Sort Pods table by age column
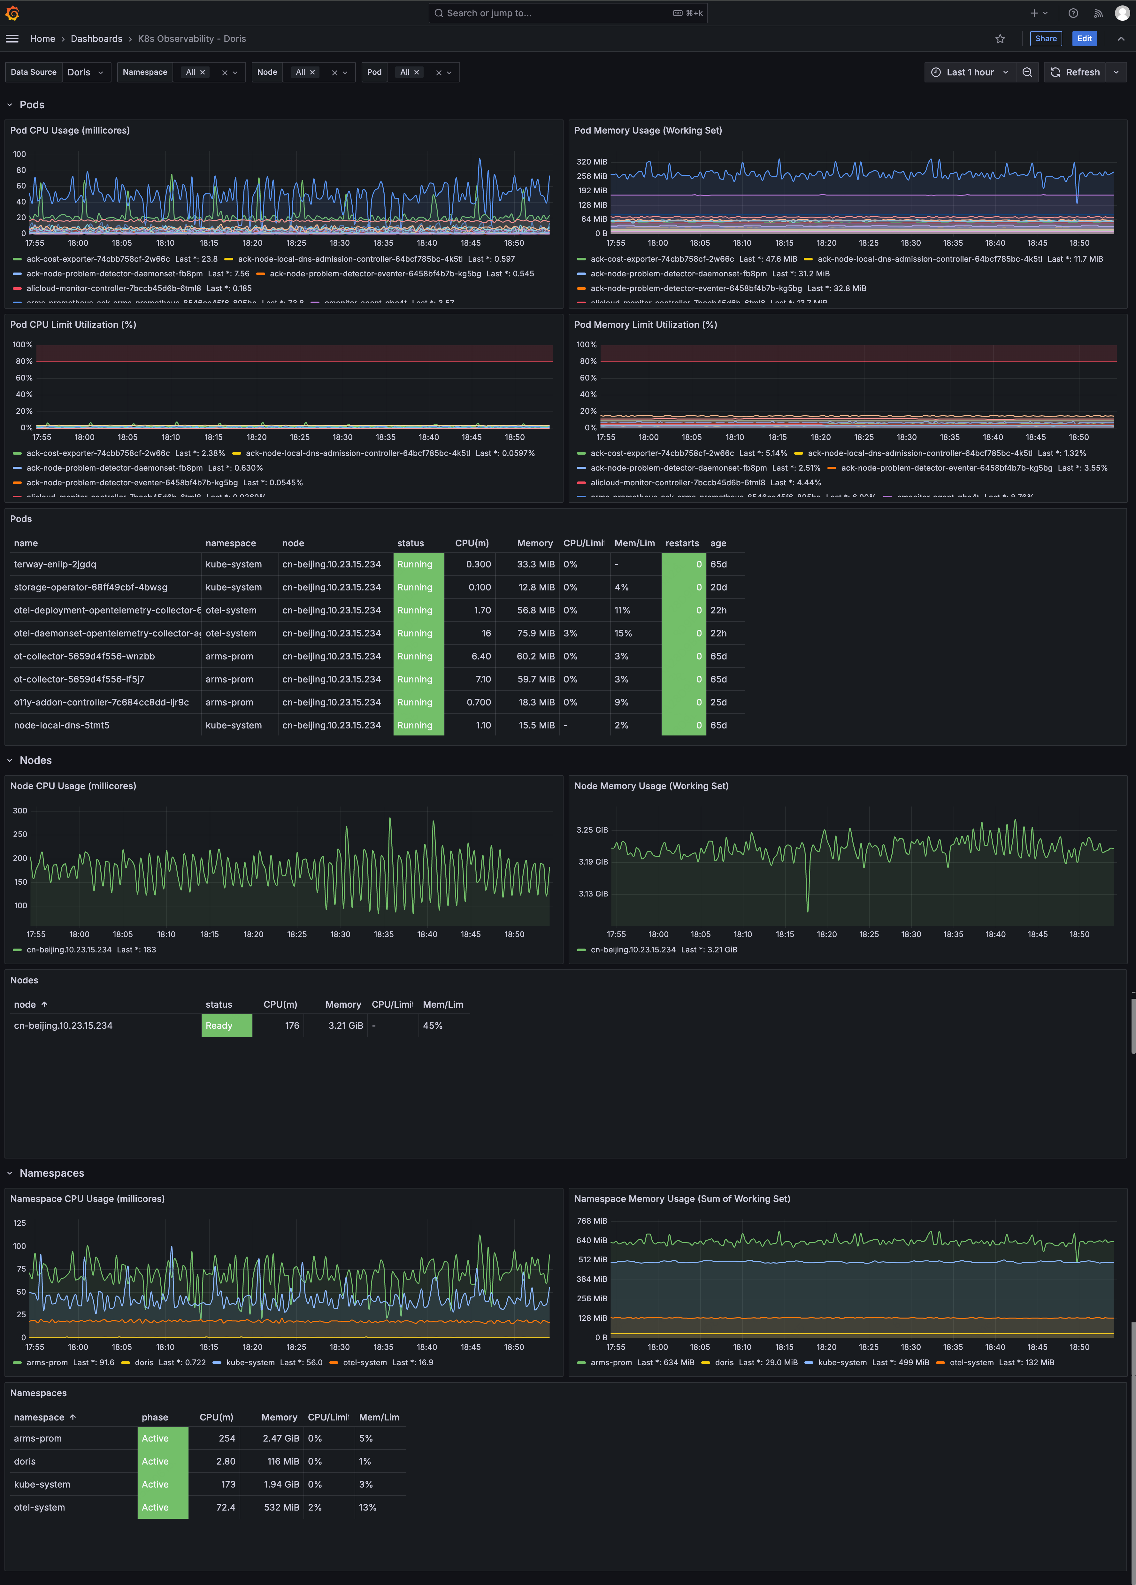This screenshot has width=1136, height=1585. 718,543
